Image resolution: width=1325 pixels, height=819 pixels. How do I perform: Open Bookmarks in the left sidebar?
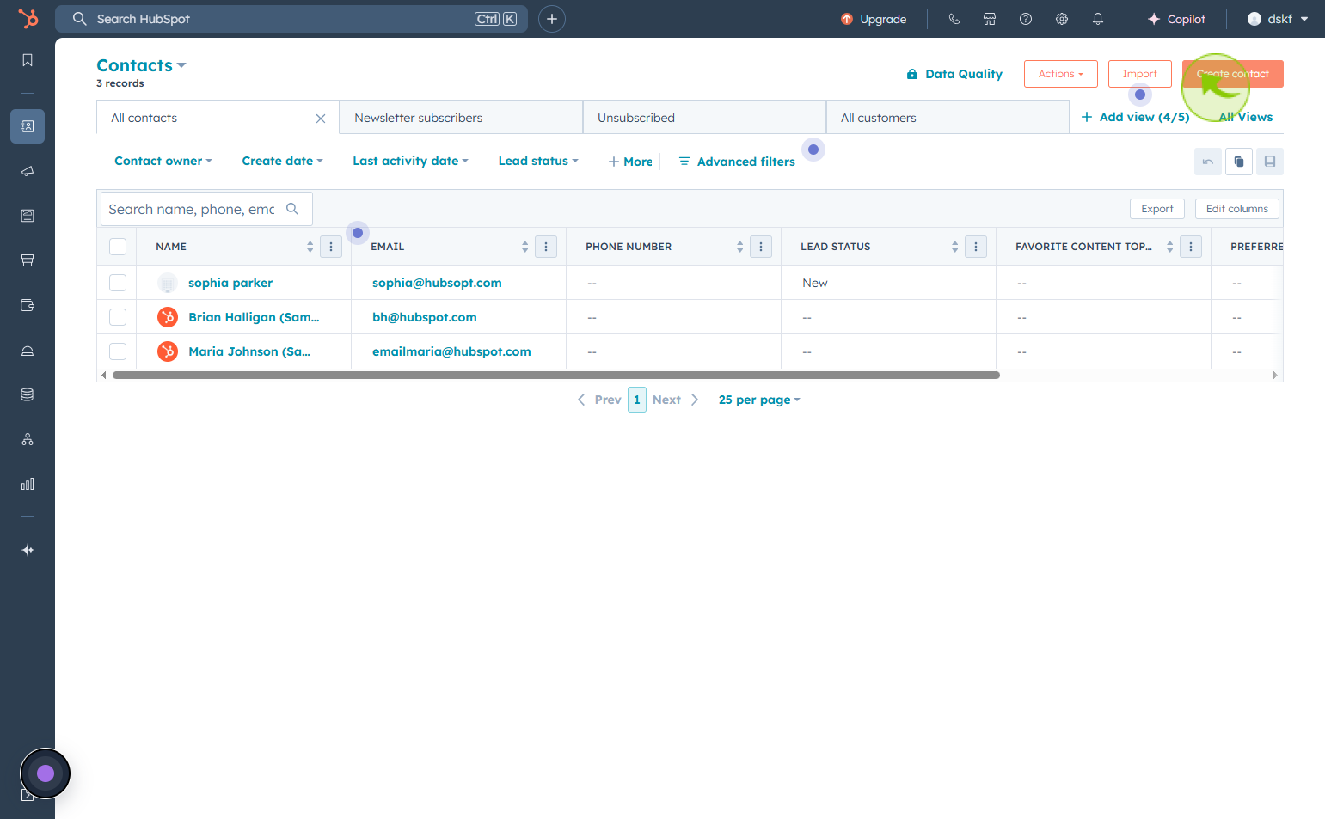28,60
